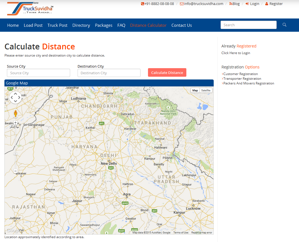The image size is (299, 242).
Task: Focus the Destination City field
Action: point(109,73)
